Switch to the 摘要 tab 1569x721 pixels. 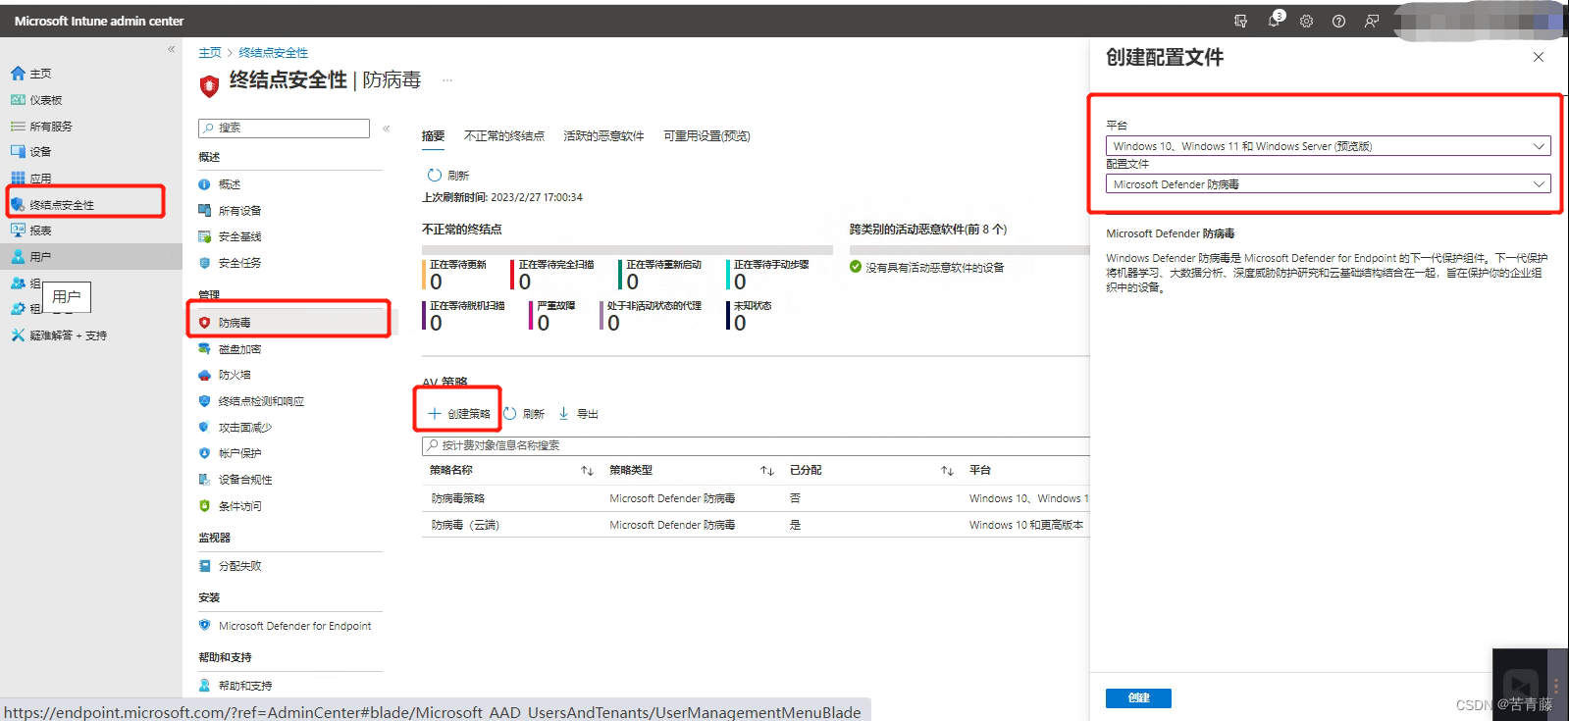(434, 136)
